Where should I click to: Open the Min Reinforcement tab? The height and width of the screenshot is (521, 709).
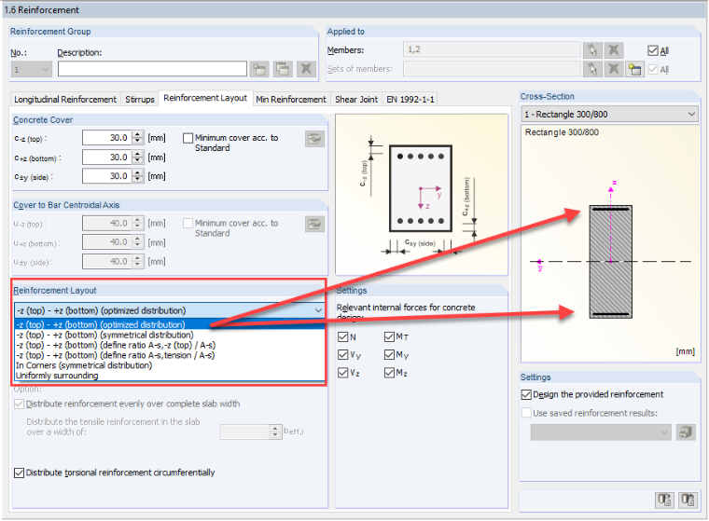[291, 99]
